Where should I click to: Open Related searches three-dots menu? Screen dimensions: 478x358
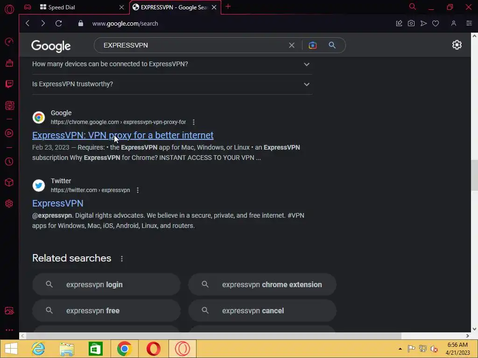pos(122,258)
